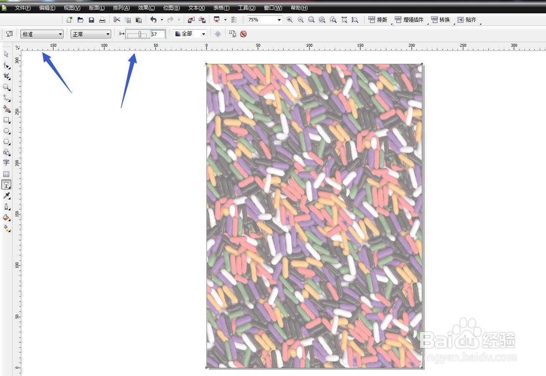This screenshot has width=546, height=376.
Task: Open the undo history dropdown arrow
Action: pos(162,20)
